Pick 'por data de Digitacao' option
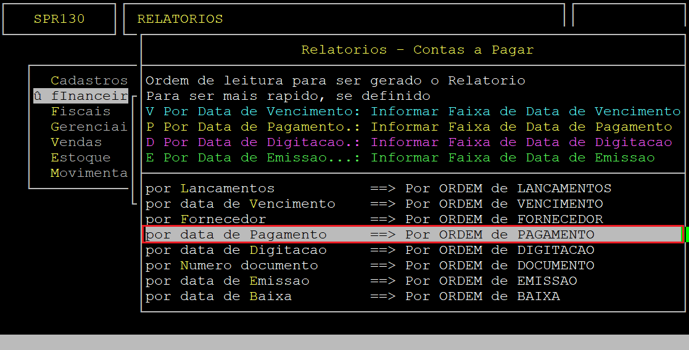The width and height of the screenshot is (689, 350). (x=236, y=250)
